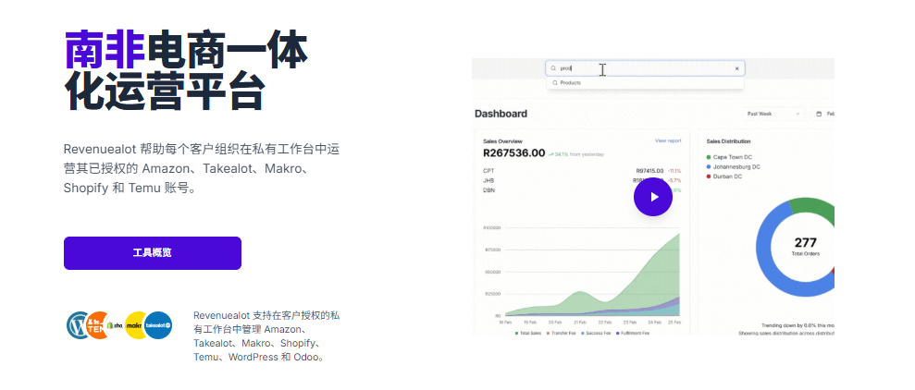Toggle the Success Fee legend item

(x=595, y=333)
